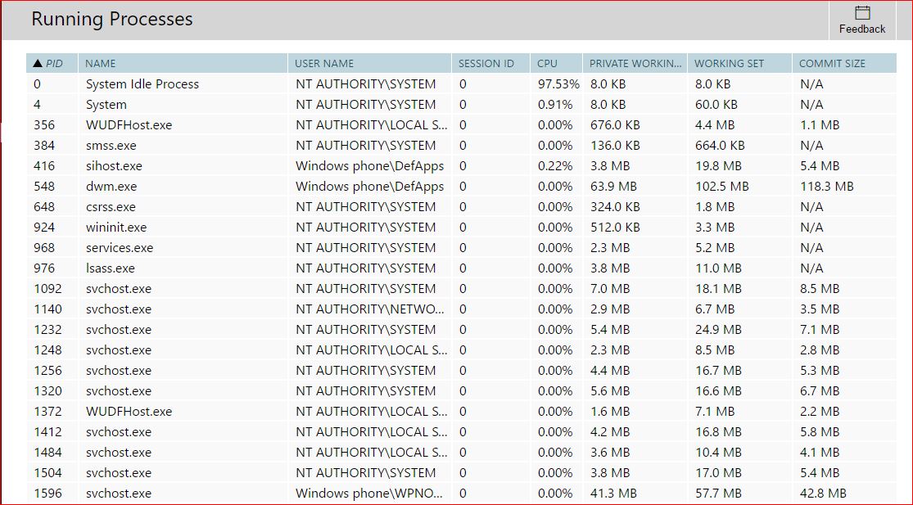Click the 512.0 KB private working set
The image size is (913, 505).
(x=615, y=227)
